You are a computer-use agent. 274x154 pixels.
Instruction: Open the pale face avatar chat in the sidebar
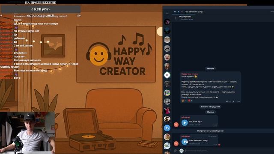[167, 57]
